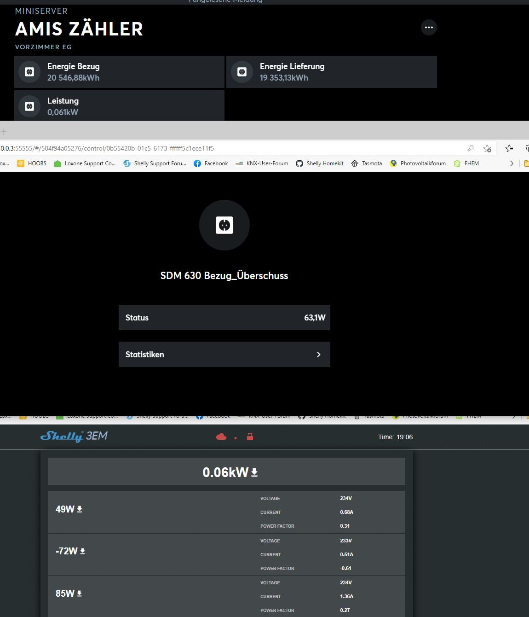
Task: Click the red cloud status icon
Action: pos(221,437)
